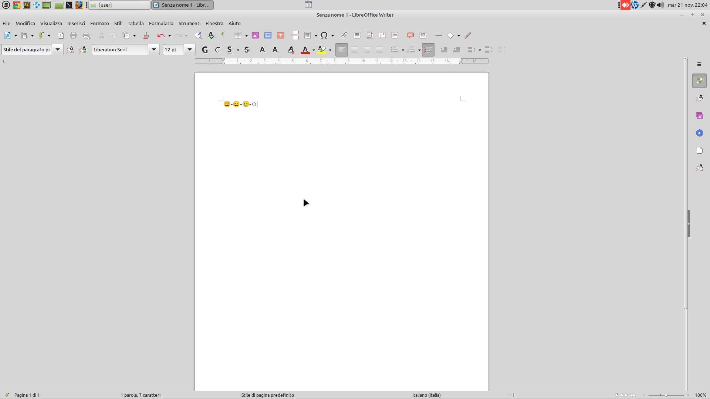Image resolution: width=710 pixels, height=399 pixels.
Task: Toggle bold formatting
Action: pos(205,50)
